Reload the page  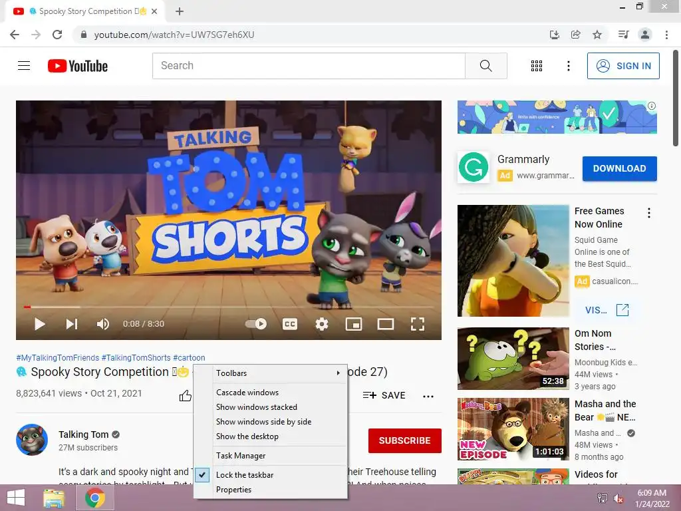click(x=57, y=35)
